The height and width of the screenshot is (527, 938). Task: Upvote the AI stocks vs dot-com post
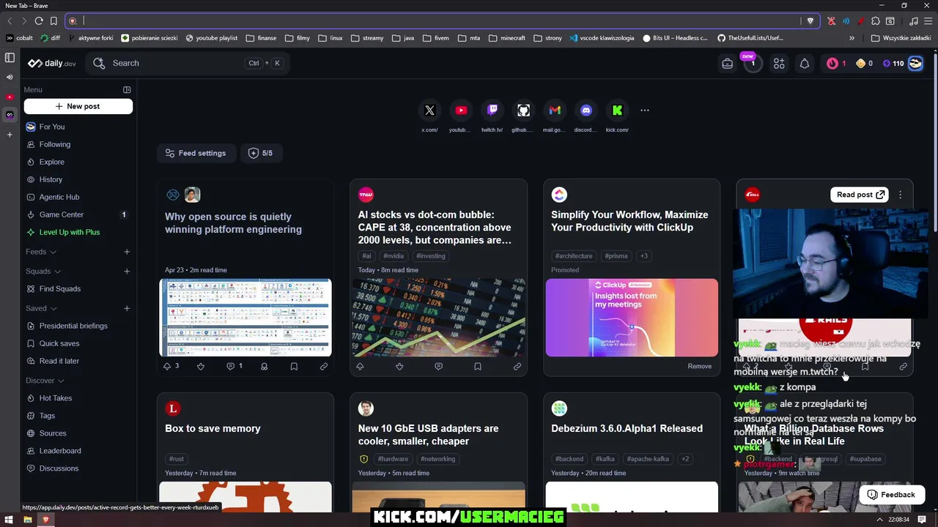point(360,366)
